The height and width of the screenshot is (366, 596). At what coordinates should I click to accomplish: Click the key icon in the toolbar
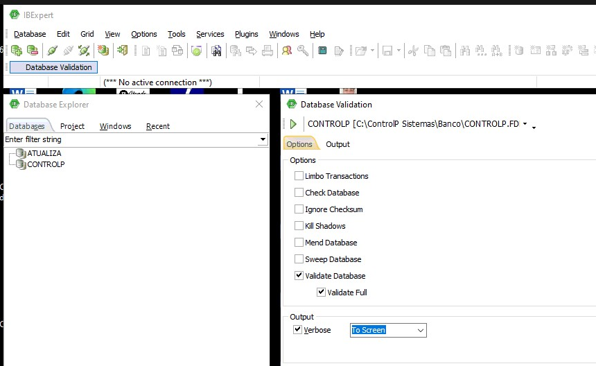tap(303, 51)
